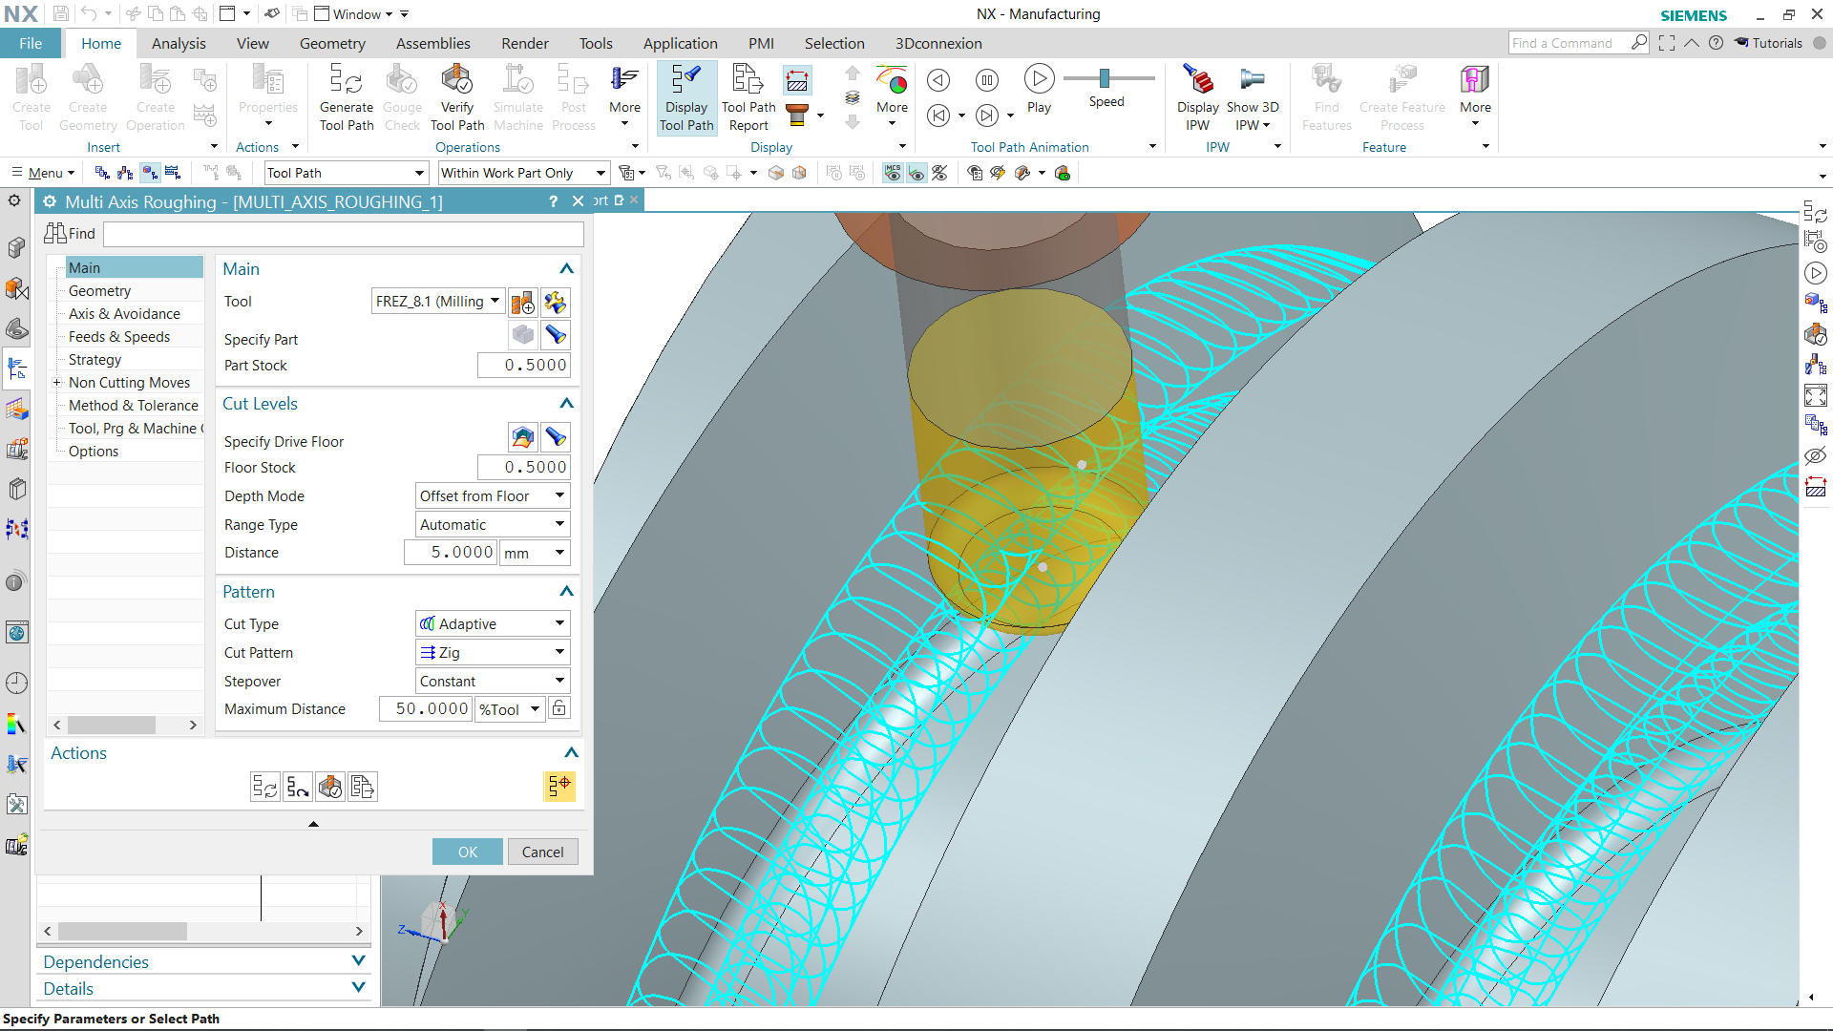This screenshot has height=1031, width=1833.
Task: Open the Render ribbon tab
Action: point(525,43)
